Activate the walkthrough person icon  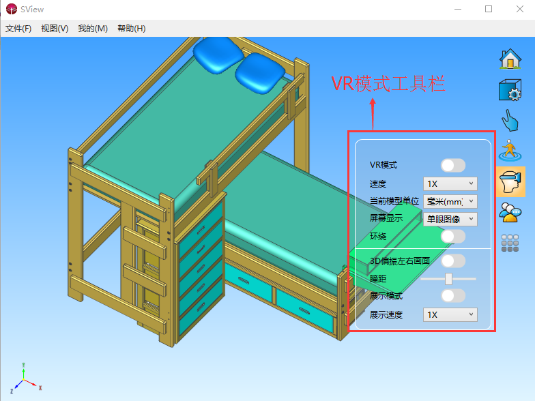point(510,150)
